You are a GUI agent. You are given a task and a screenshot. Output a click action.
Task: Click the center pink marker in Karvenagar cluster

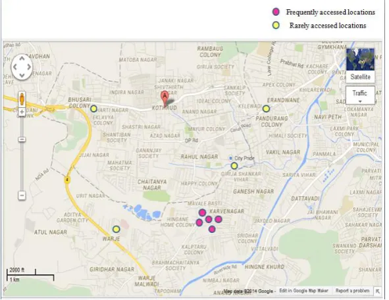pyautogui.click(x=209, y=219)
